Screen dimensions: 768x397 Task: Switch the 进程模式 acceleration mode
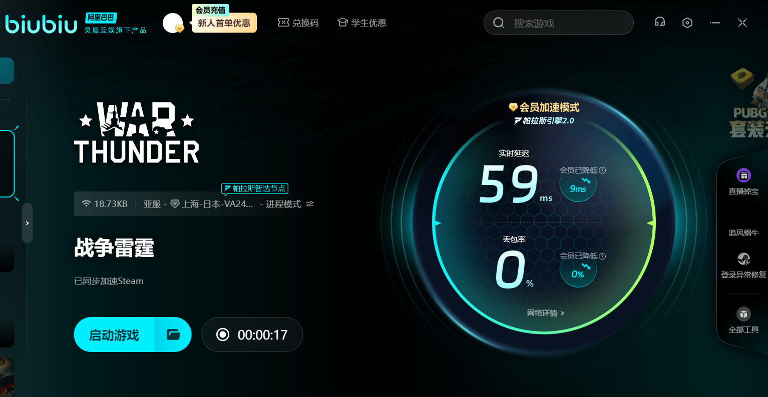coord(283,204)
